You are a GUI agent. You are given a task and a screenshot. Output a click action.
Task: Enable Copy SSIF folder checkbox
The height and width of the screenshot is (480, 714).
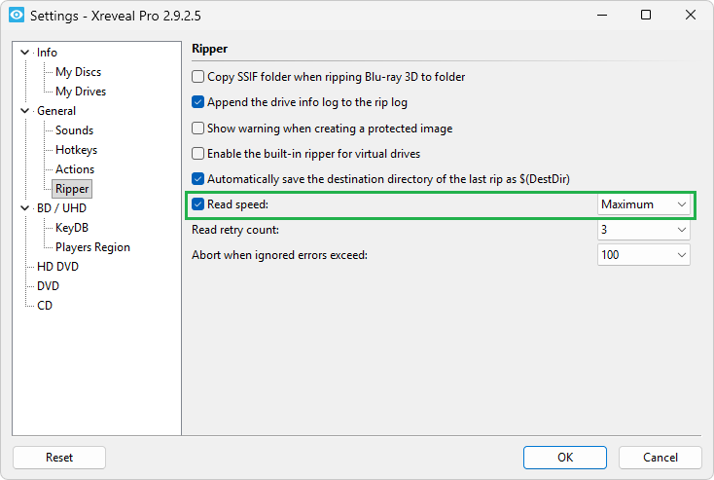[x=198, y=77]
